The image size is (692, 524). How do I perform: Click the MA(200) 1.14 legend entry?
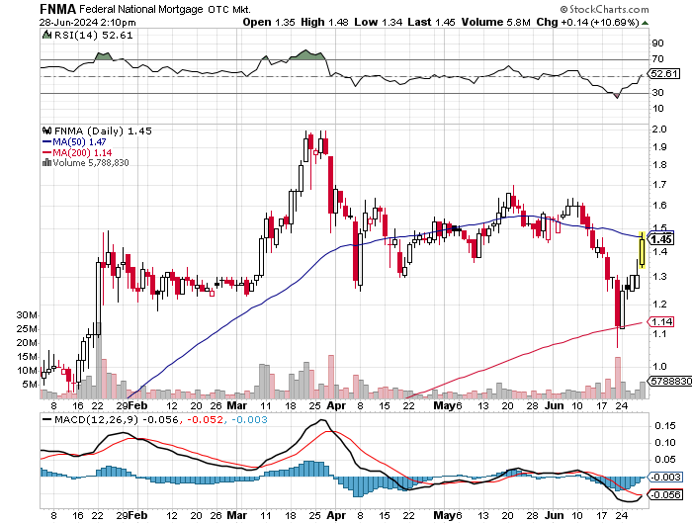tap(82, 152)
